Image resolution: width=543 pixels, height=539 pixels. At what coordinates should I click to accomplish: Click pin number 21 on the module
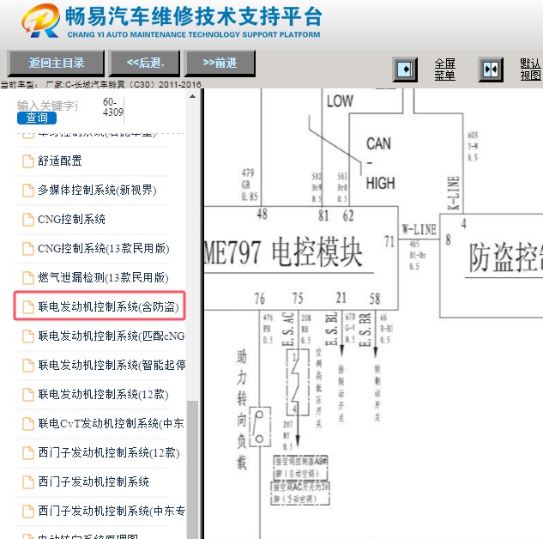point(341,298)
